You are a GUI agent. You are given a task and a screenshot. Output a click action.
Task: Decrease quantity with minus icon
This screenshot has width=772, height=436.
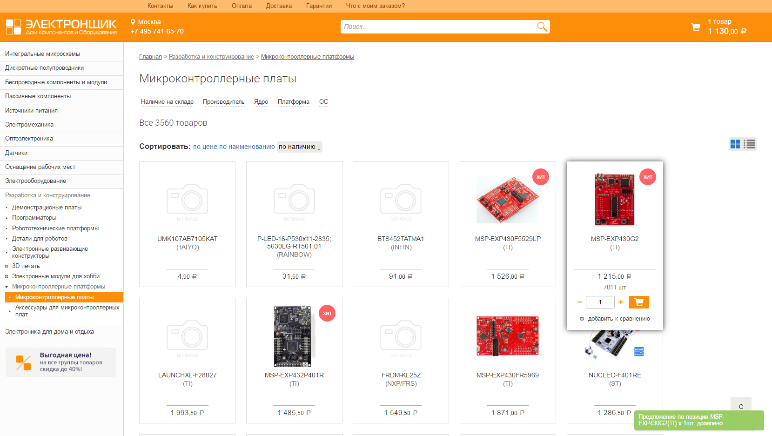(579, 302)
